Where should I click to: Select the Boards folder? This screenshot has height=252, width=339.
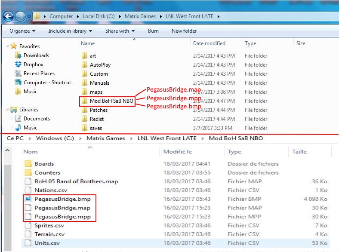[44, 164]
